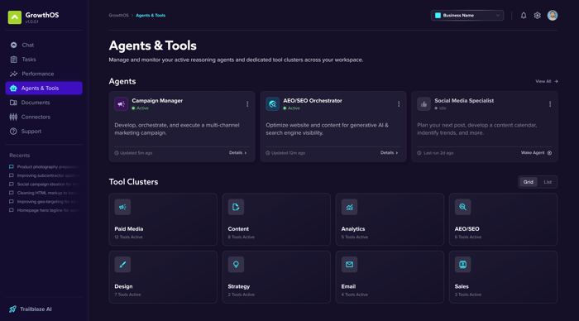Open recent chat 'Improving subcontractor'
The height and width of the screenshot is (321, 579).
click(45, 175)
